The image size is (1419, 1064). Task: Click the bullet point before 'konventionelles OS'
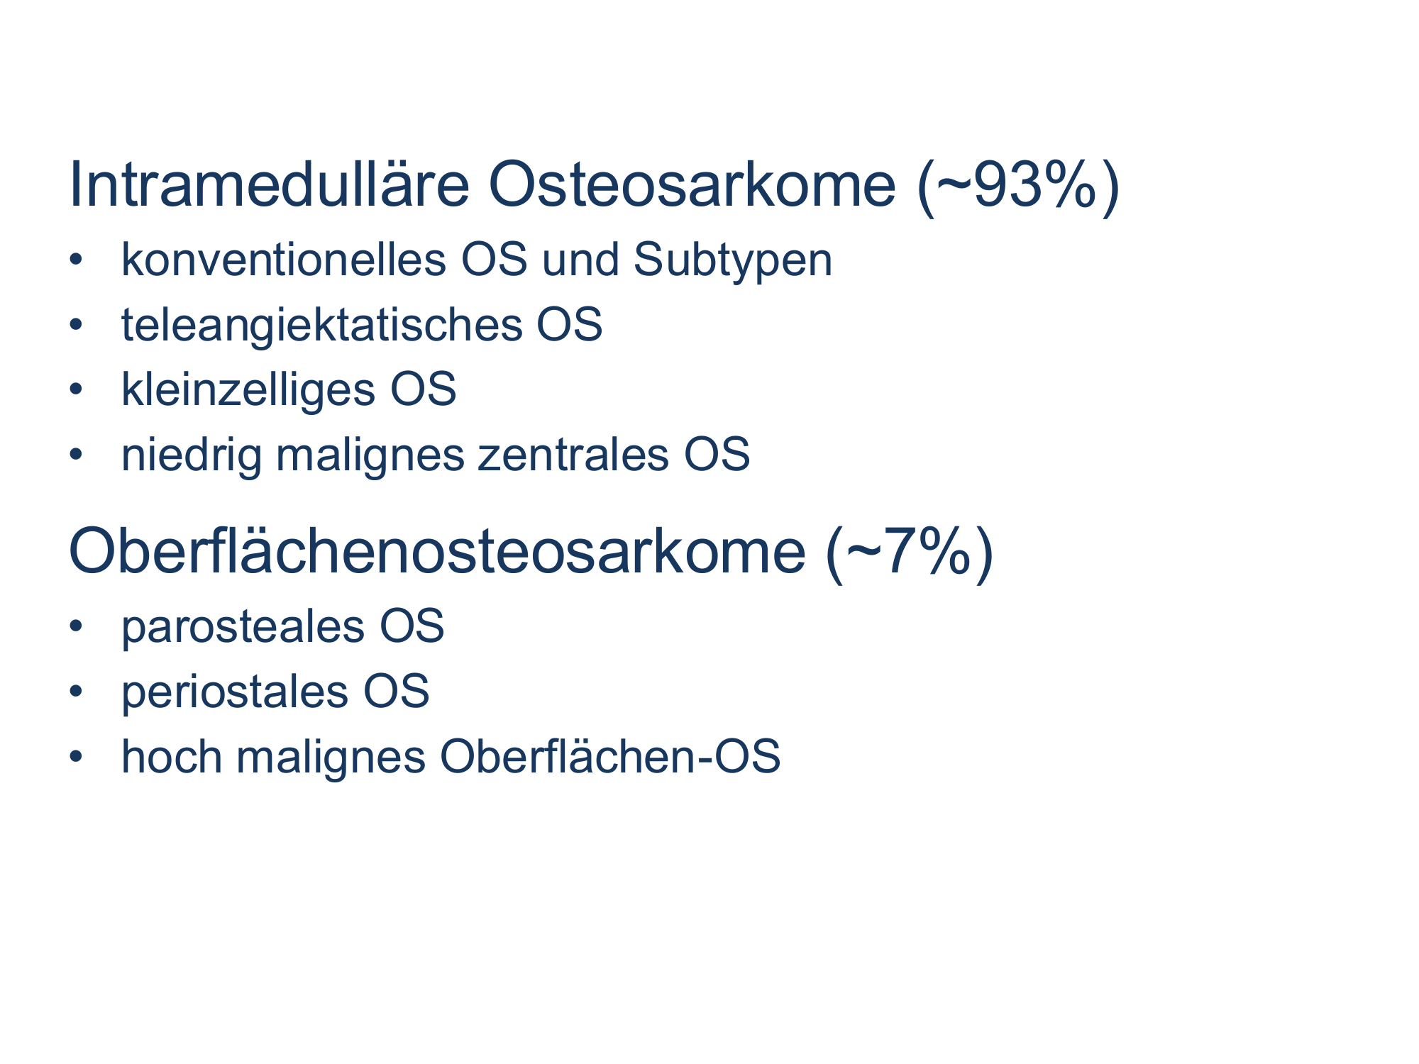tap(76, 260)
